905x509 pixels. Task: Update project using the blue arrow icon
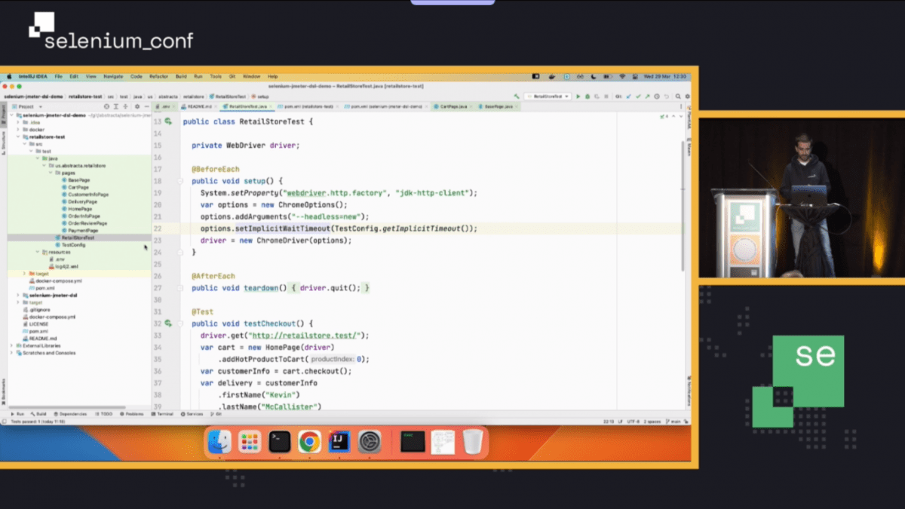click(629, 97)
